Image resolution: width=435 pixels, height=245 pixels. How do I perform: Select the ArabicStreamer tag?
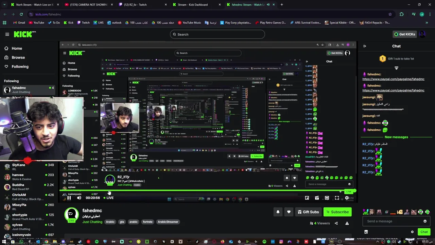168,222
